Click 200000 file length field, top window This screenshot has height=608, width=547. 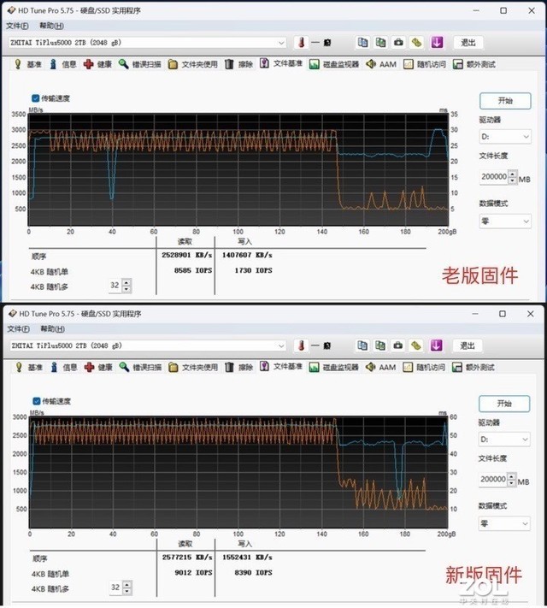coord(494,177)
